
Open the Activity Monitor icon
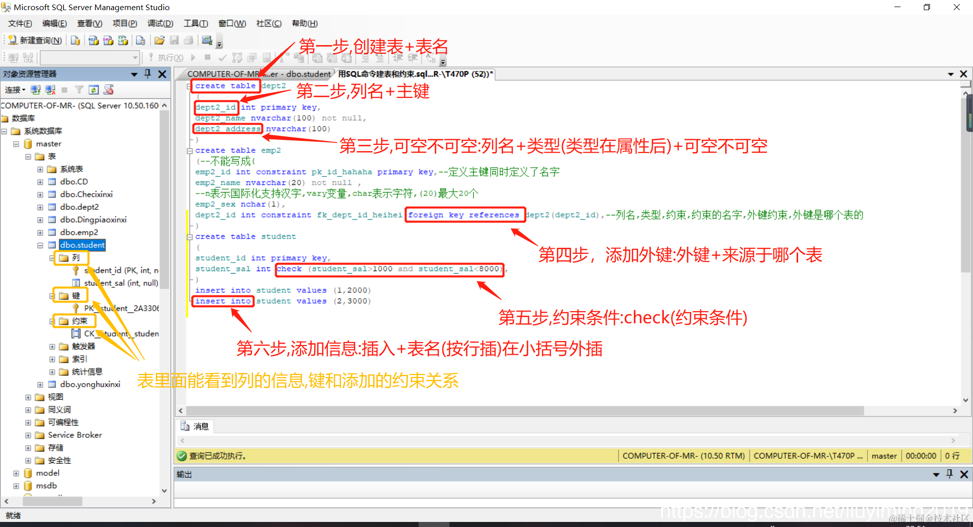click(207, 41)
